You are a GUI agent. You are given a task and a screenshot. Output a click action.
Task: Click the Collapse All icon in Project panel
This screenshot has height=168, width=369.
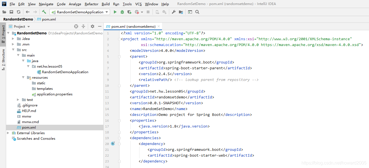pyautogui.click(x=83, y=26)
